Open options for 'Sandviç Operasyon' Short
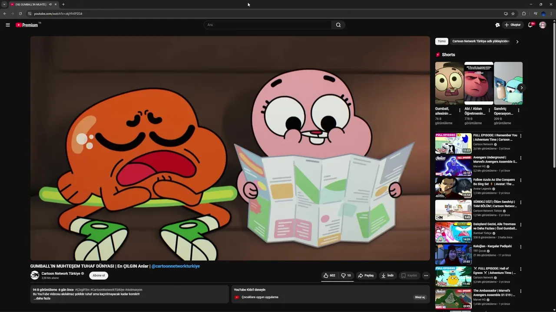 click(518, 110)
